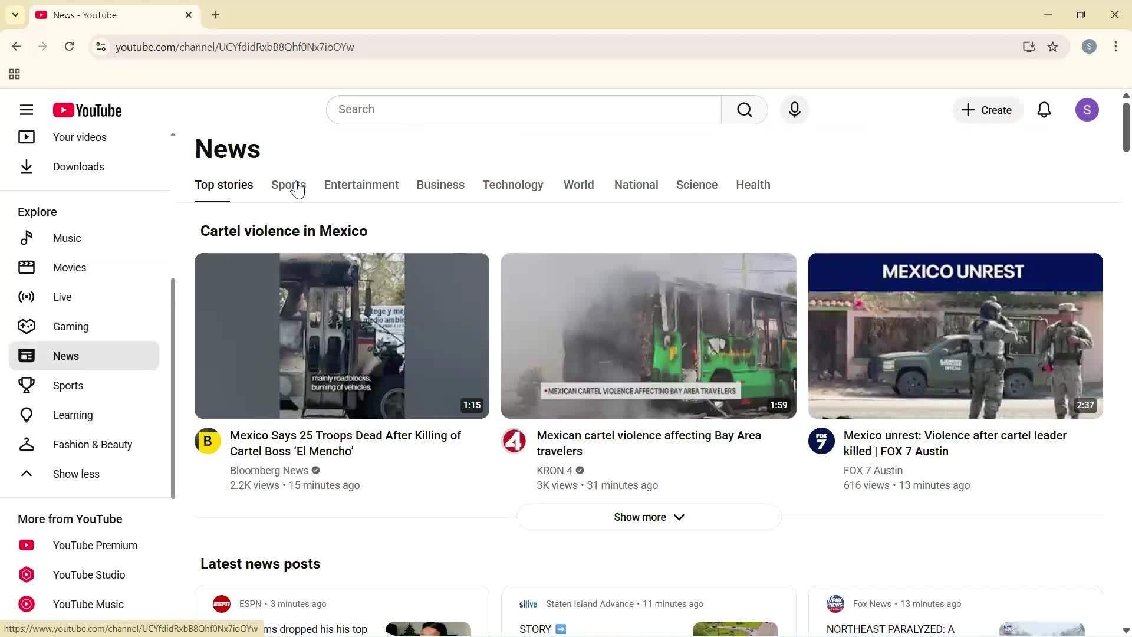The image size is (1132, 637).
Task: Bookmark this page with the star icon
Action: 1053,47
